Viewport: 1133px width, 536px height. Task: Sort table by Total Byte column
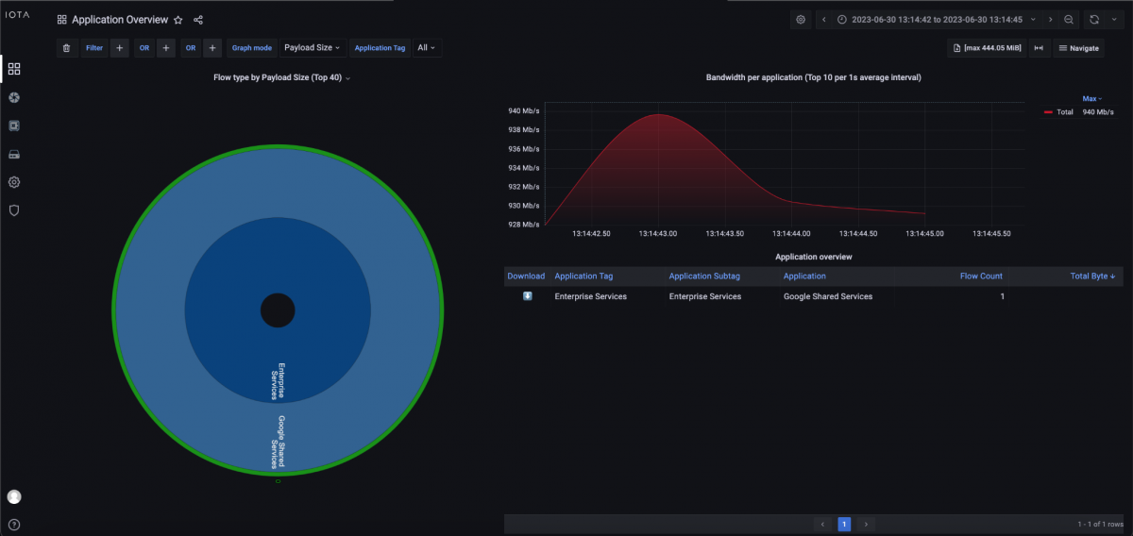pyautogui.click(x=1092, y=276)
